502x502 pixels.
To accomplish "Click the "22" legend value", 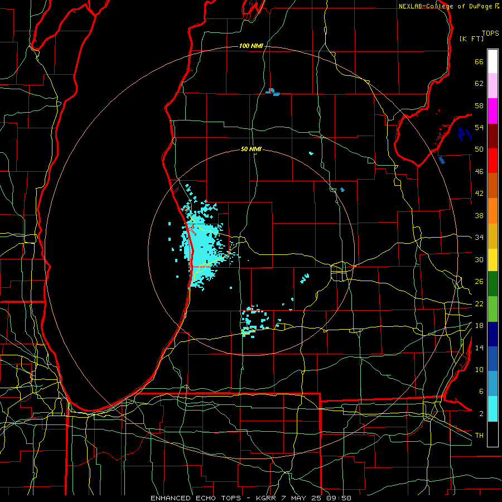I will pyautogui.click(x=479, y=304).
